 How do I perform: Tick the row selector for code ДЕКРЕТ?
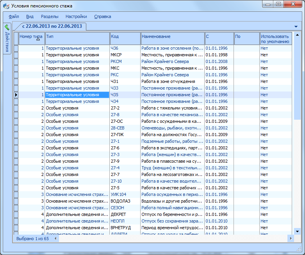(x=16, y=214)
